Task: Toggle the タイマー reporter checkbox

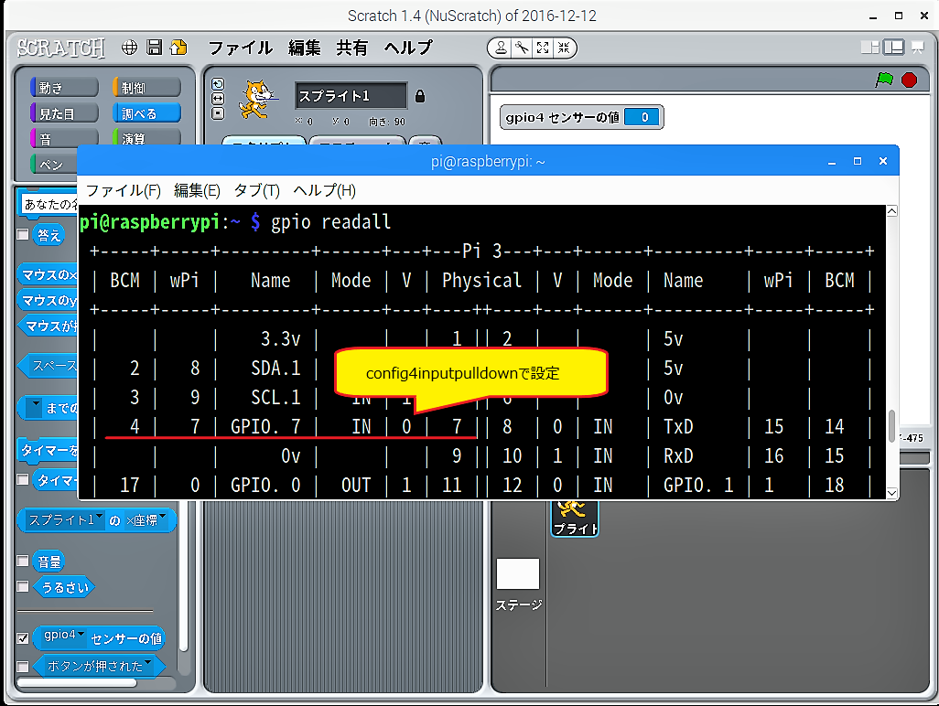Action: (x=23, y=479)
